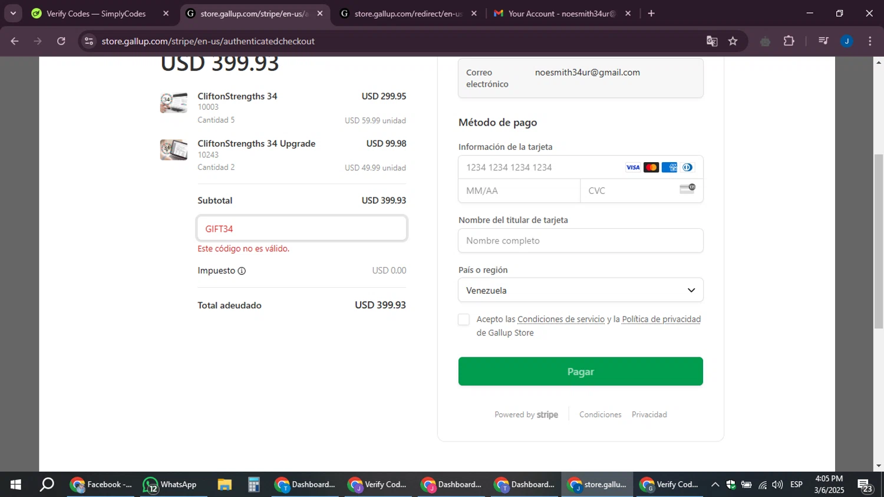
Task: View site information icon in address bar
Action: (x=89, y=41)
